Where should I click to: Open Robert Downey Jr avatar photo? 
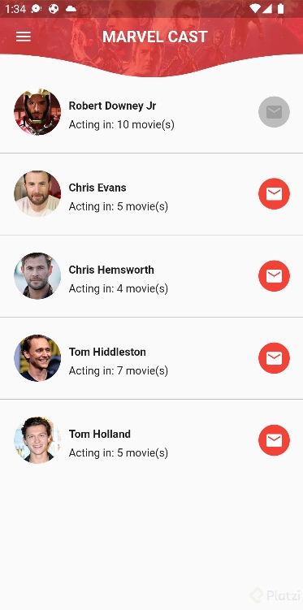(x=37, y=112)
